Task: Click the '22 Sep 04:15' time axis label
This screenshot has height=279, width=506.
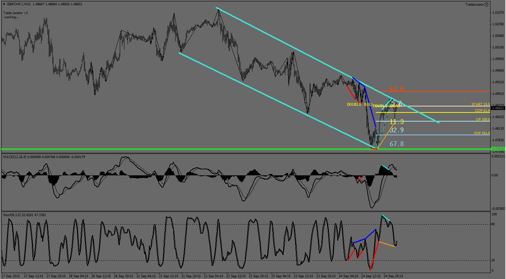Action: (213, 276)
